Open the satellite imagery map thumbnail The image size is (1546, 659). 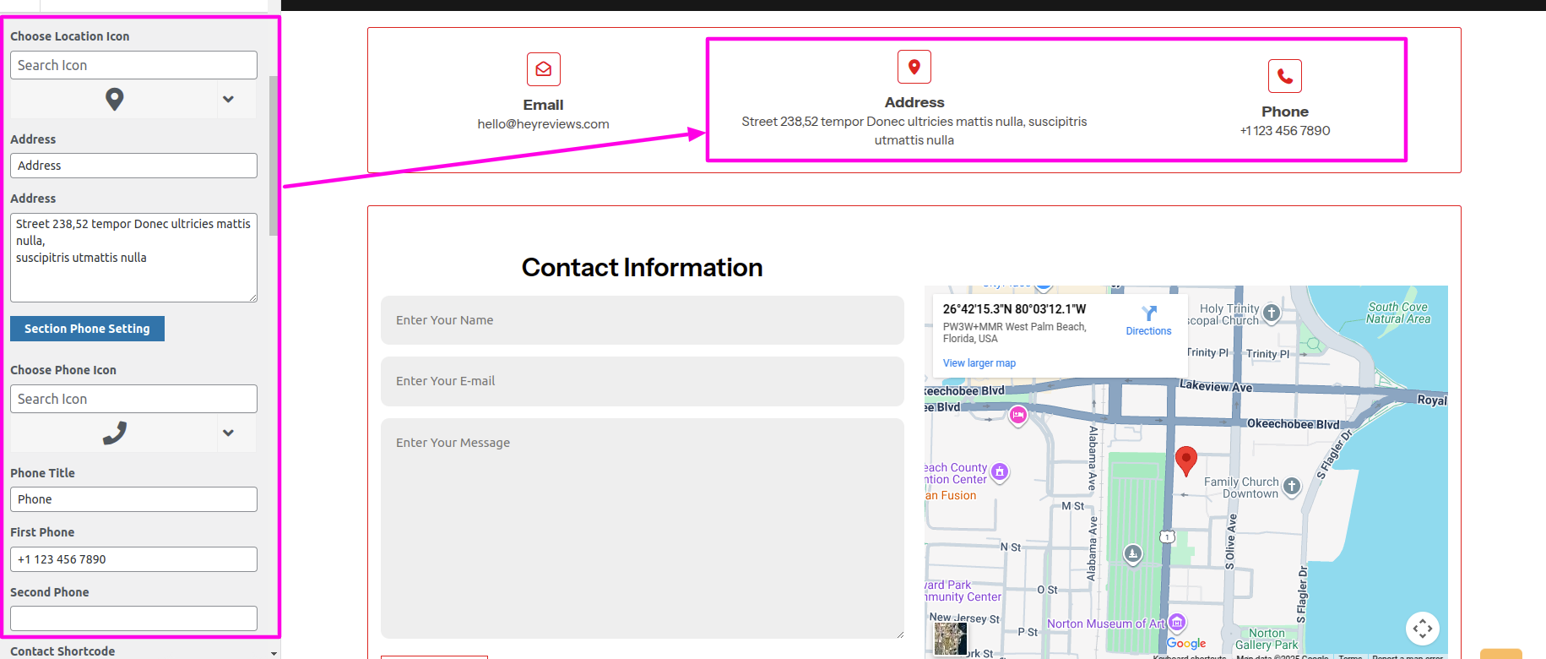click(950, 639)
